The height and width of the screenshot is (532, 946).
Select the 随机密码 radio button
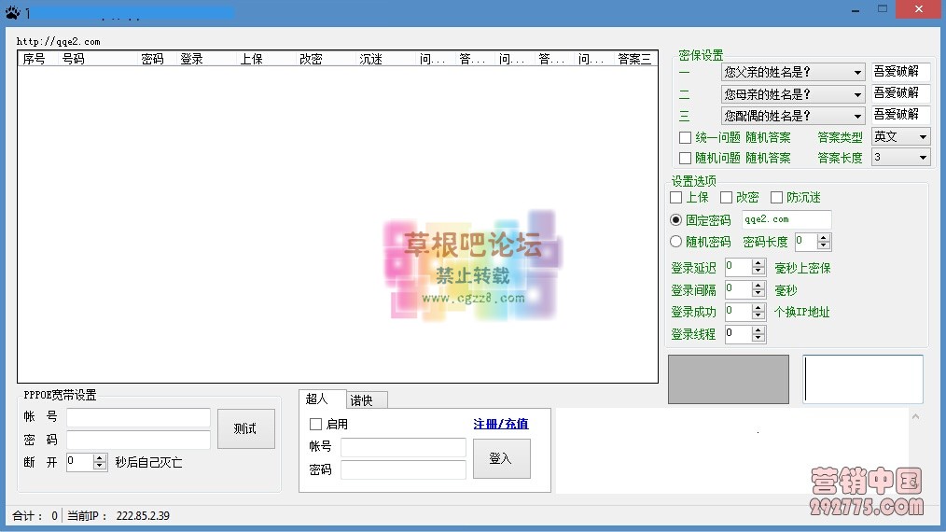pyautogui.click(x=676, y=242)
